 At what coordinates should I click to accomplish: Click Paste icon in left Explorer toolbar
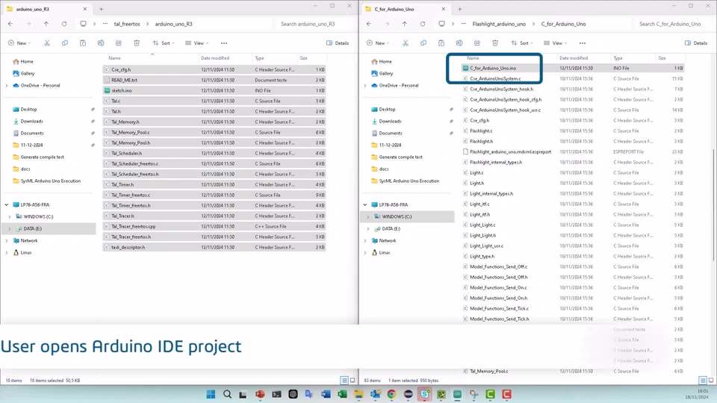pyautogui.click(x=83, y=43)
